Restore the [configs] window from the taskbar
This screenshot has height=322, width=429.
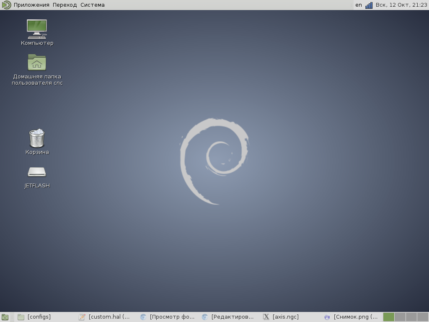[x=45, y=317]
